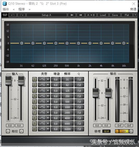Select band 9 node on EQ graph

coord(112,43)
